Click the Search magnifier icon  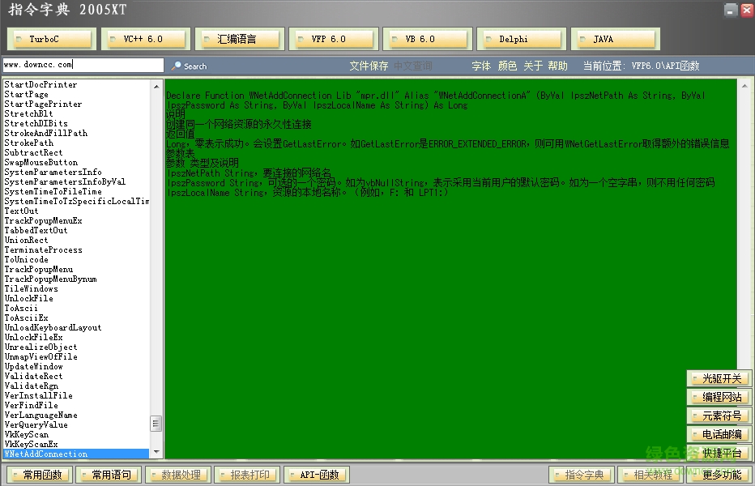point(177,66)
